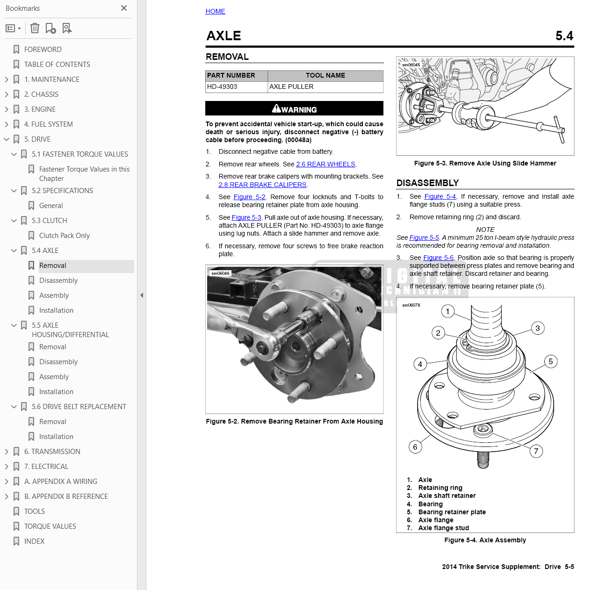Image resolution: width=606 pixels, height=590 pixels.
Task: Click the black WARNING banner
Action: tap(295, 108)
